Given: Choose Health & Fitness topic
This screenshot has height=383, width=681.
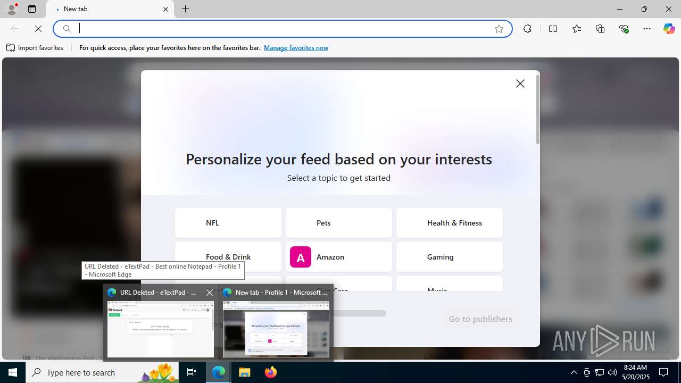Looking at the screenshot, I should (450, 223).
